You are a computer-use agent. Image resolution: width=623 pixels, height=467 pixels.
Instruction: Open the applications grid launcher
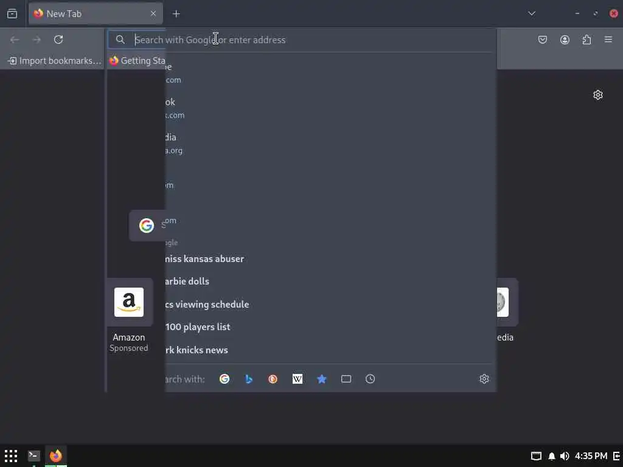click(11, 456)
